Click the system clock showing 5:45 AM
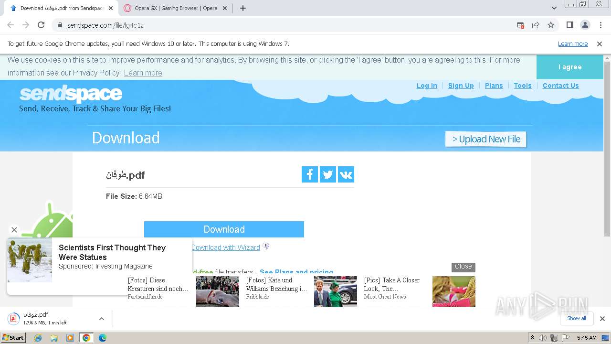The height and width of the screenshot is (344, 611). 587,338
